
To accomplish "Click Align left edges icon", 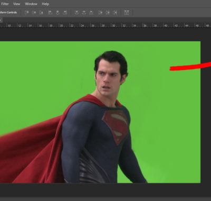I will pyautogui.click(x=51, y=13).
